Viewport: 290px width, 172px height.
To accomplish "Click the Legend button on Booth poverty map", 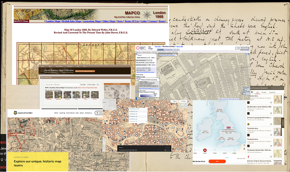I will pyautogui.click(x=174, y=101).
